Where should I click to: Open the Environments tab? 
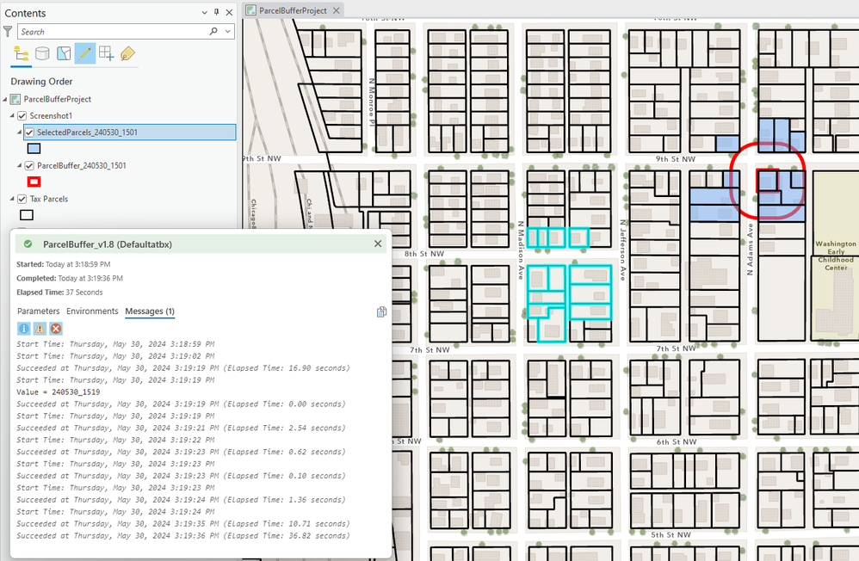click(92, 311)
